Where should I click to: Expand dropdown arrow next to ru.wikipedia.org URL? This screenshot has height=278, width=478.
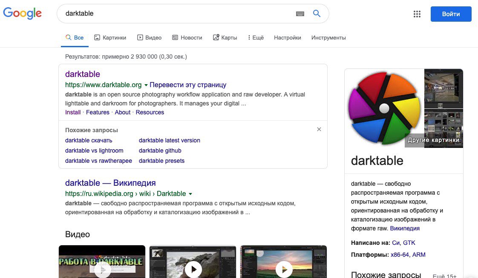pos(190,194)
